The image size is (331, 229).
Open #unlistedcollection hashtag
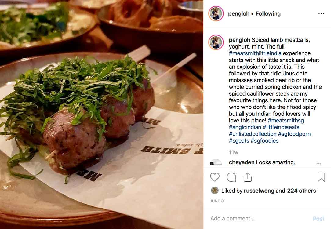click(253, 134)
